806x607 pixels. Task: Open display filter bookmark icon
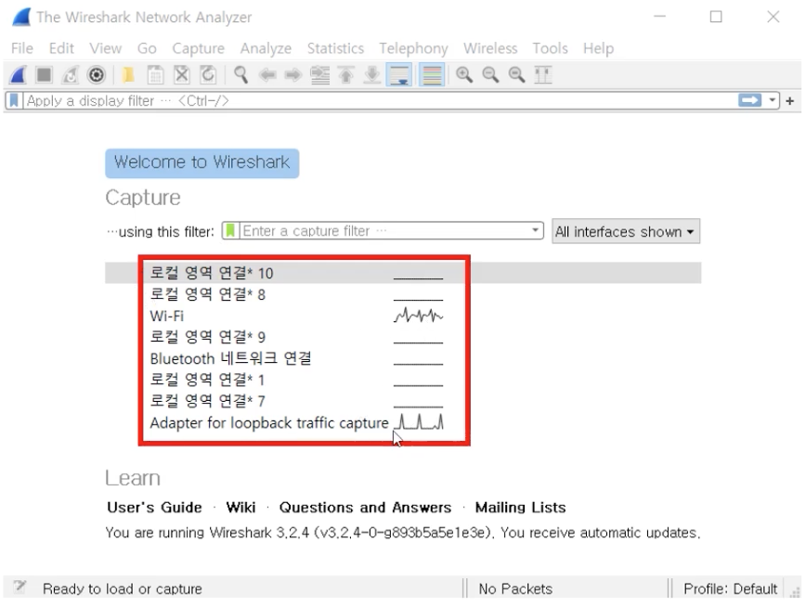[15, 101]
